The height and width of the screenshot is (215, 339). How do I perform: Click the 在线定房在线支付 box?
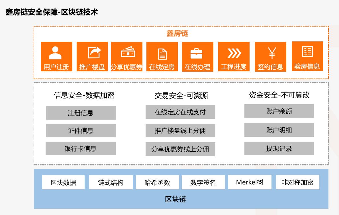pos(180,112)
